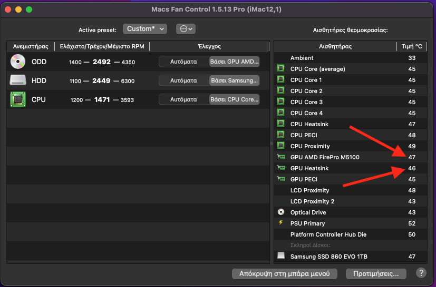Select Βάσει GPU AMD control for ODD fan
Image resolution: width=436 pixels, height=287 pixels.
234,61
